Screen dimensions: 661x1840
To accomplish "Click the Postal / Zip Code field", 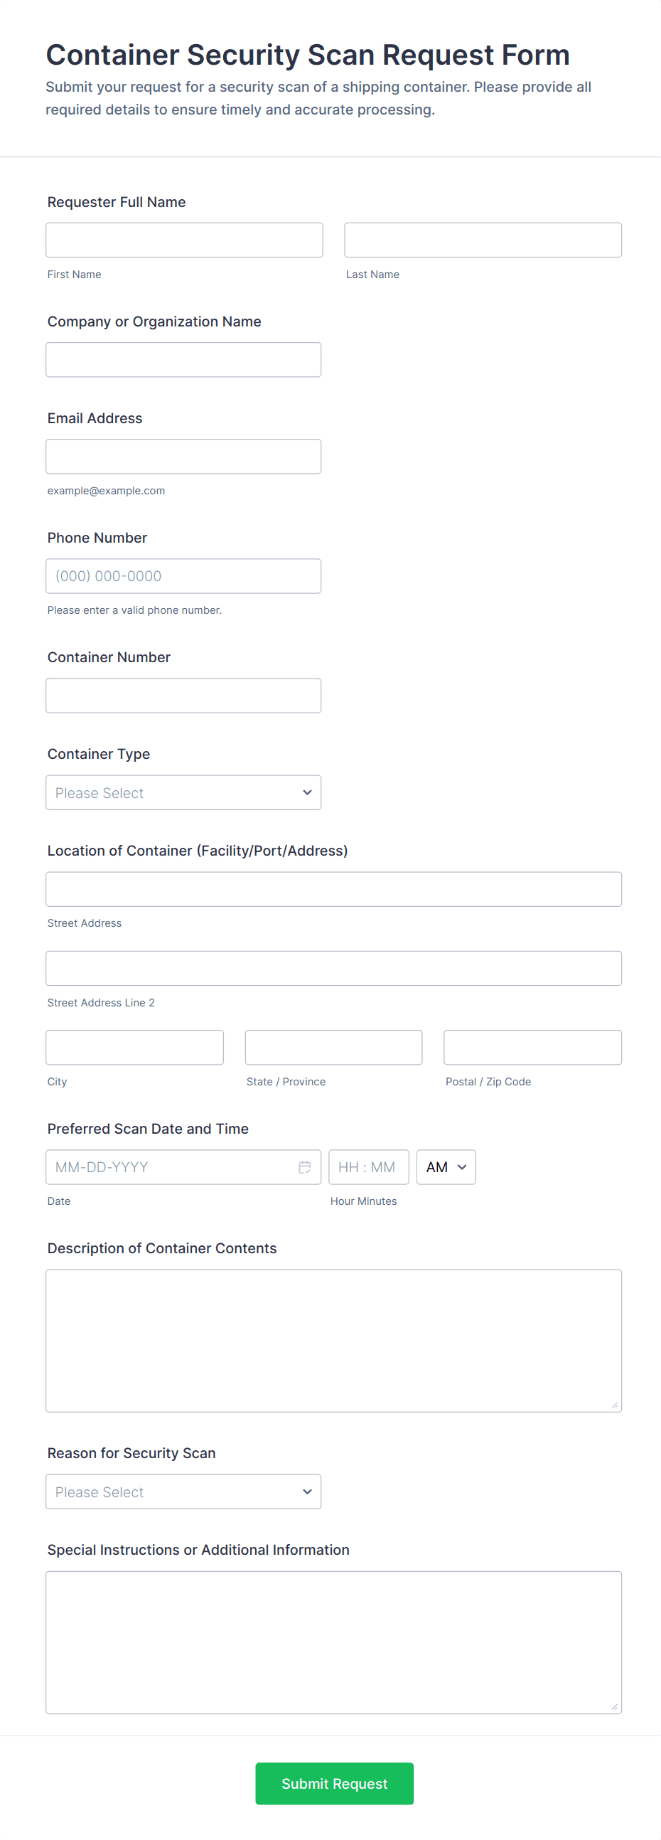I will tap(532, 1047).
